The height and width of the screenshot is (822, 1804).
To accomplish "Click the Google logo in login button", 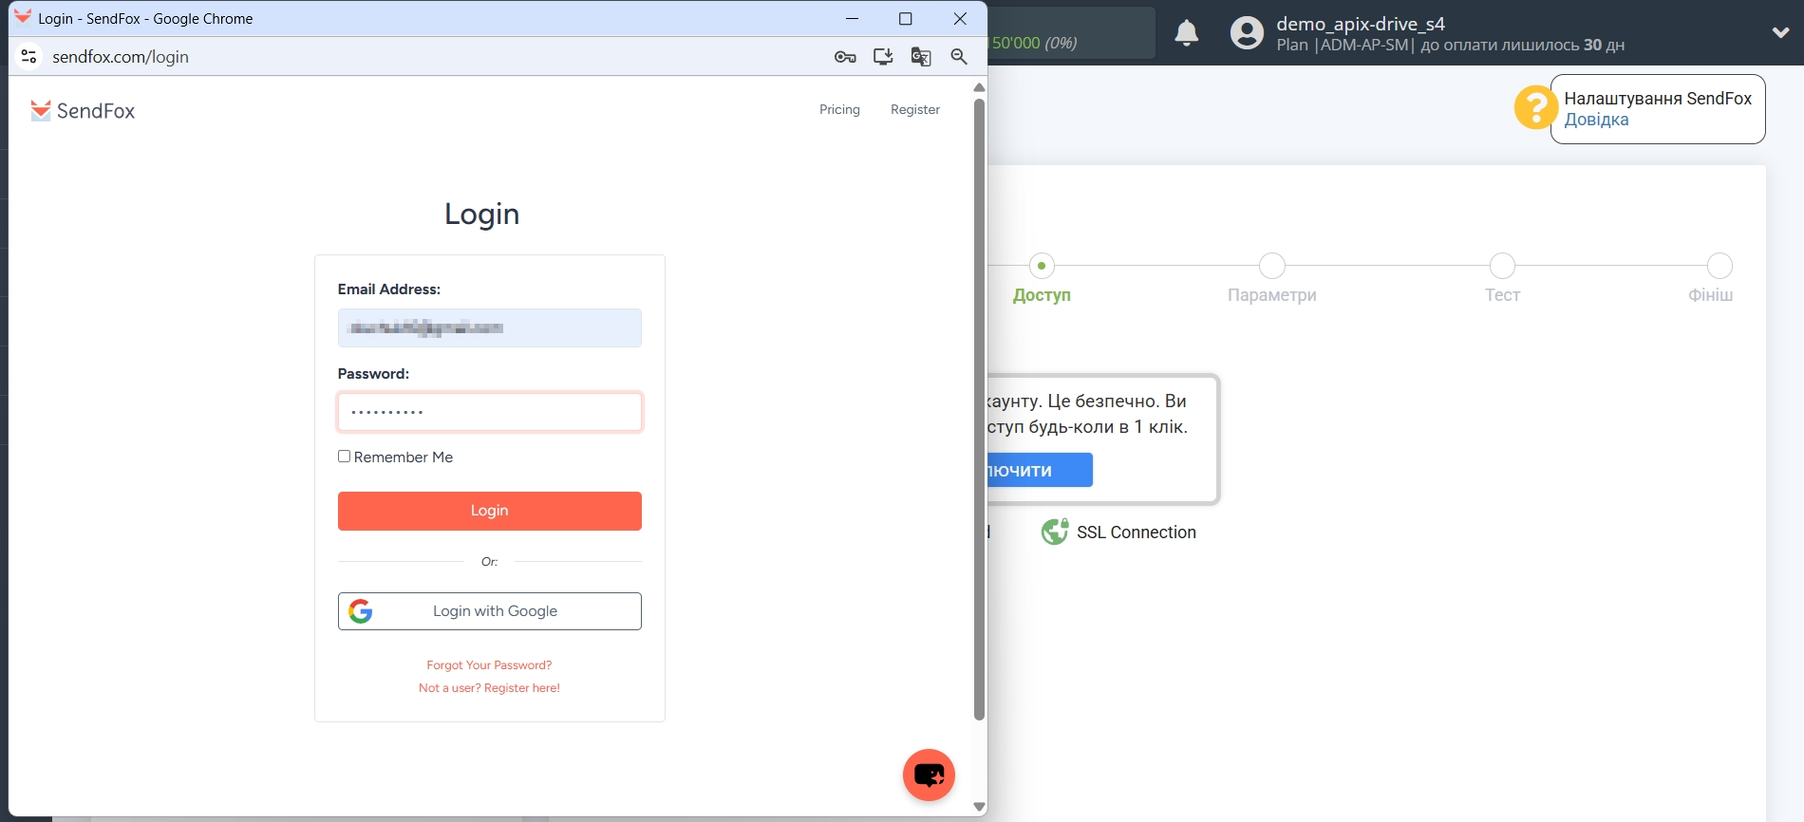I will (x=361, y=611).
